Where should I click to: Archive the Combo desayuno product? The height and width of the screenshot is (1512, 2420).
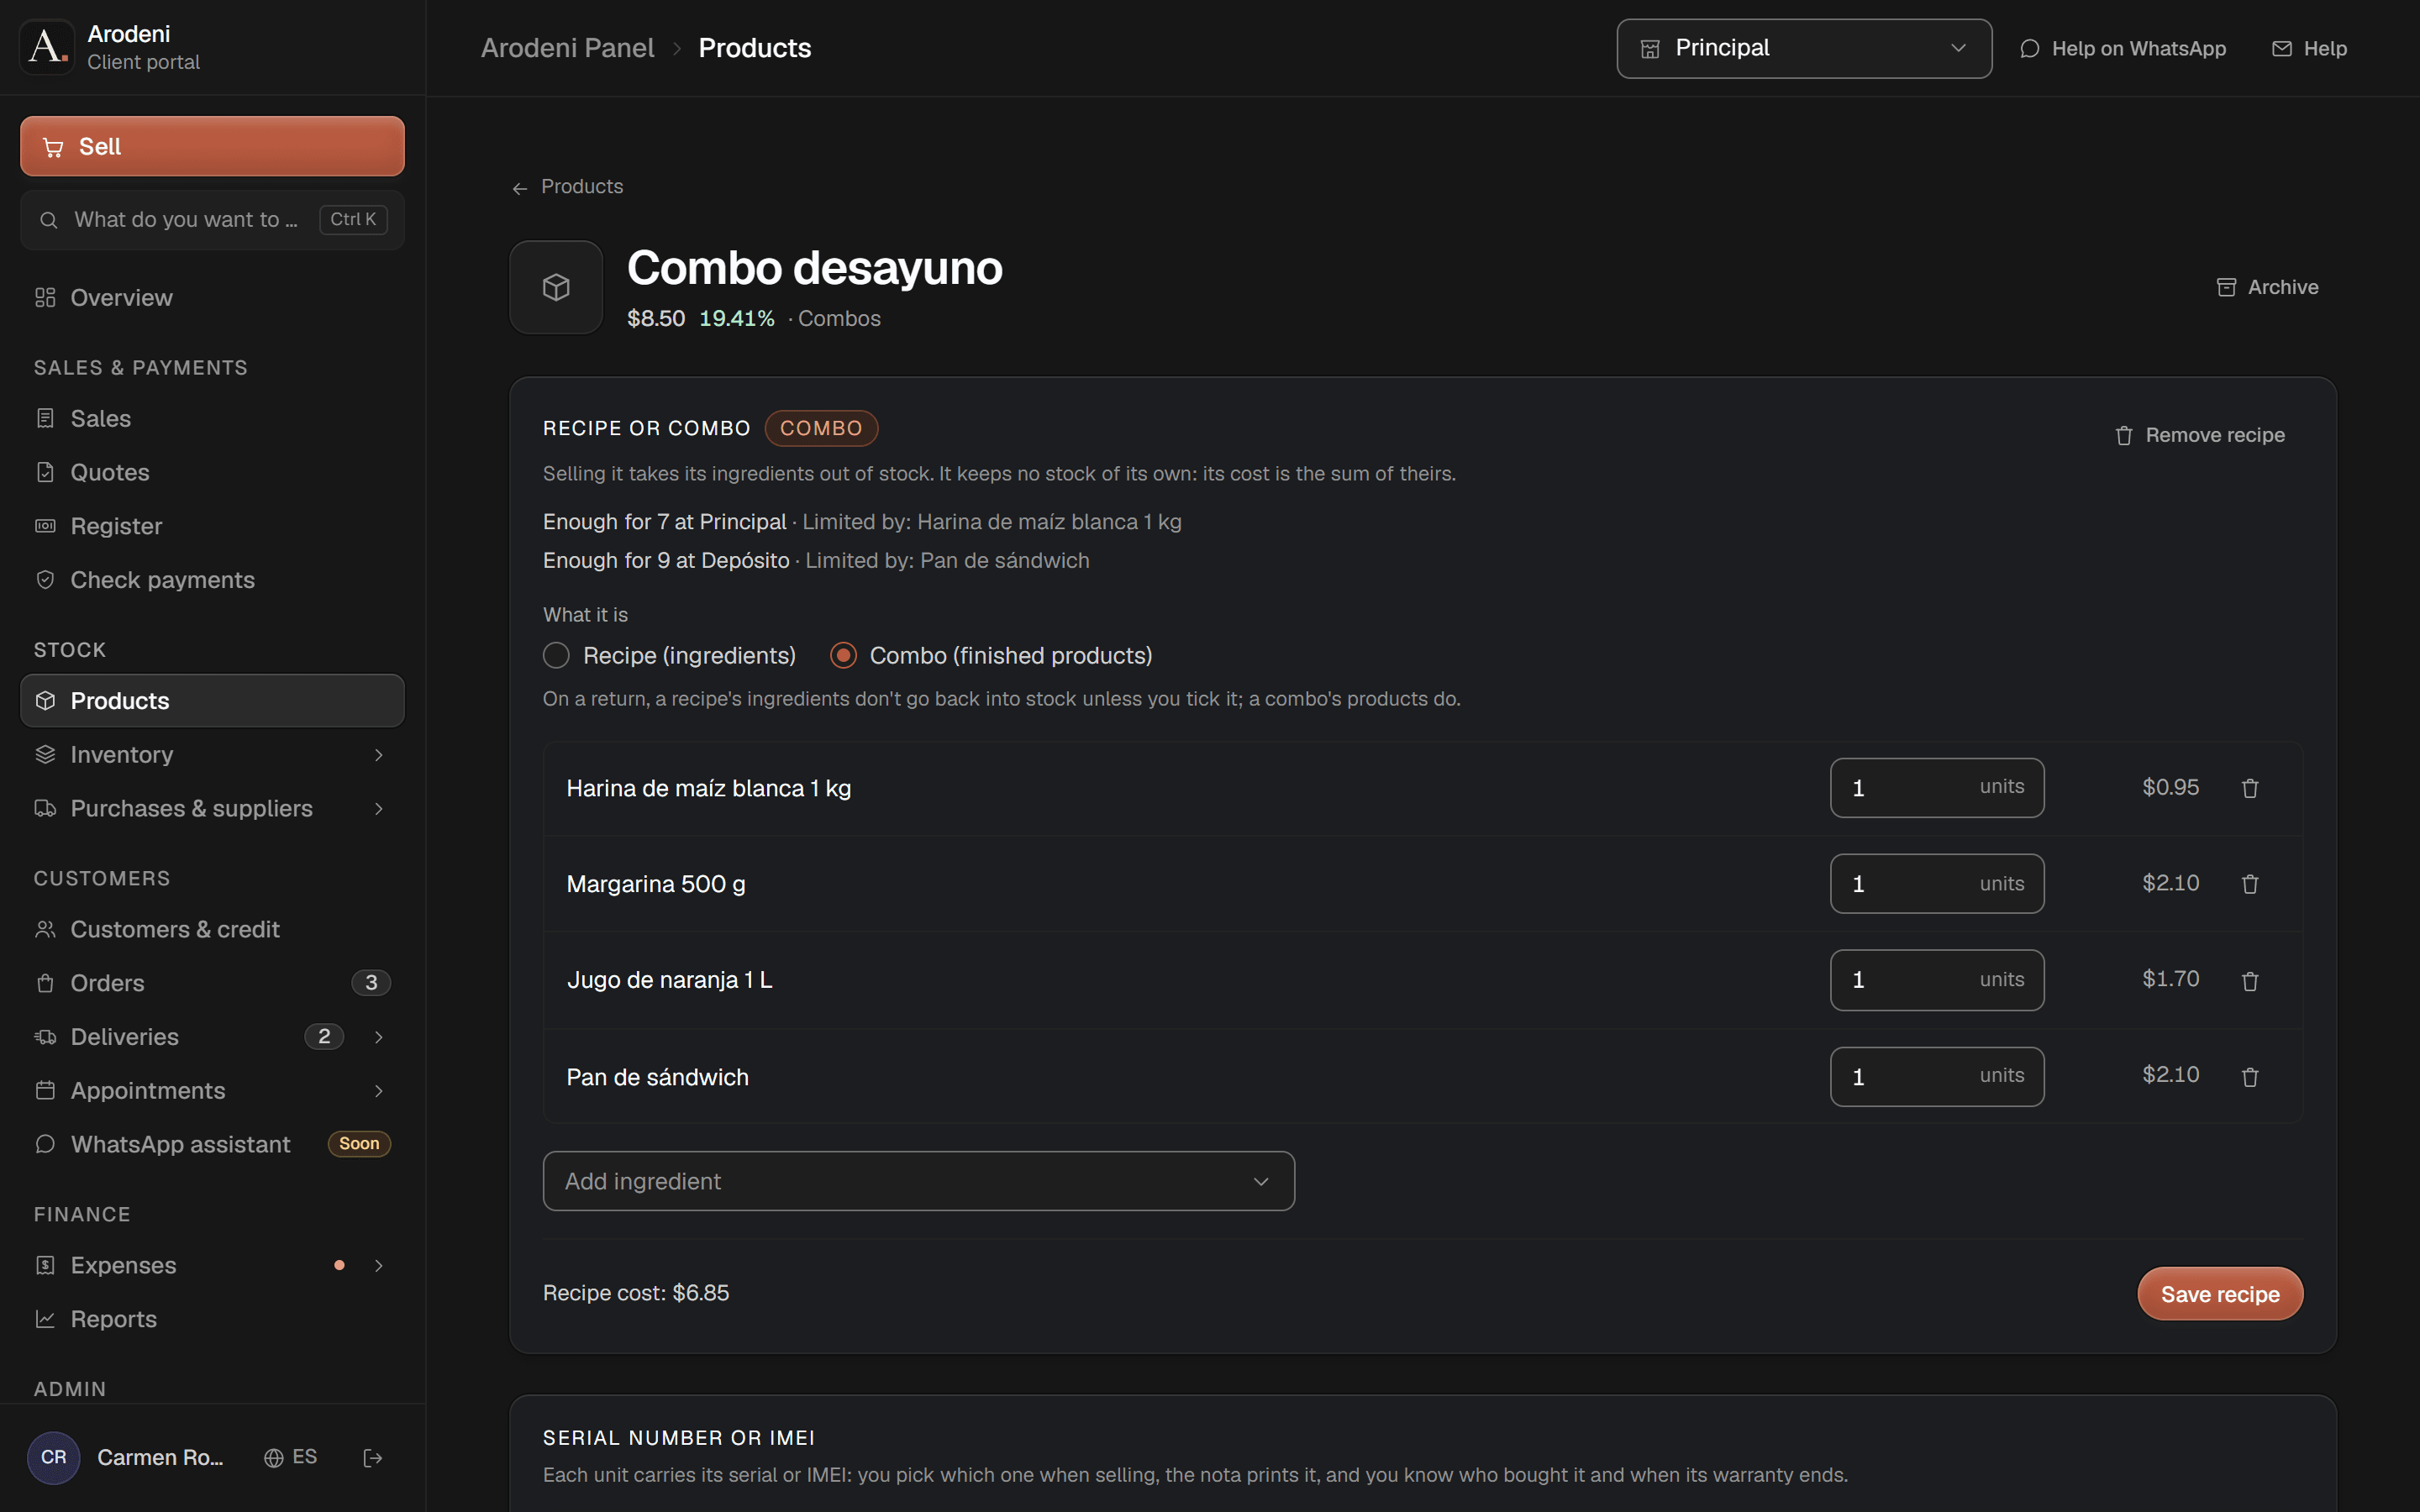tap(2267, 287)
